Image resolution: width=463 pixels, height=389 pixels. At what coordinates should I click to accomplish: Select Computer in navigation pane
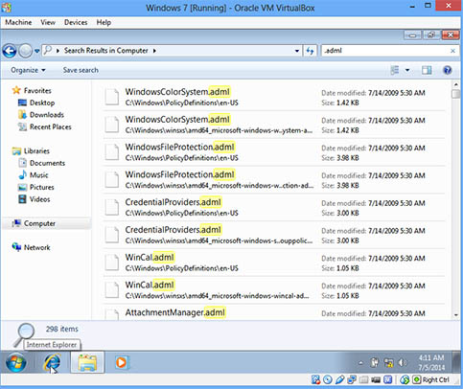point(39,223)
